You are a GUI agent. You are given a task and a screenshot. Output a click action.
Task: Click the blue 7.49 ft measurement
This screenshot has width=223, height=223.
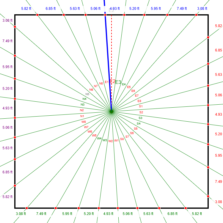pos(182,9)
